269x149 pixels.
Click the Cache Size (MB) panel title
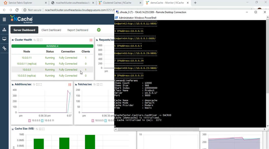[24, 129]
